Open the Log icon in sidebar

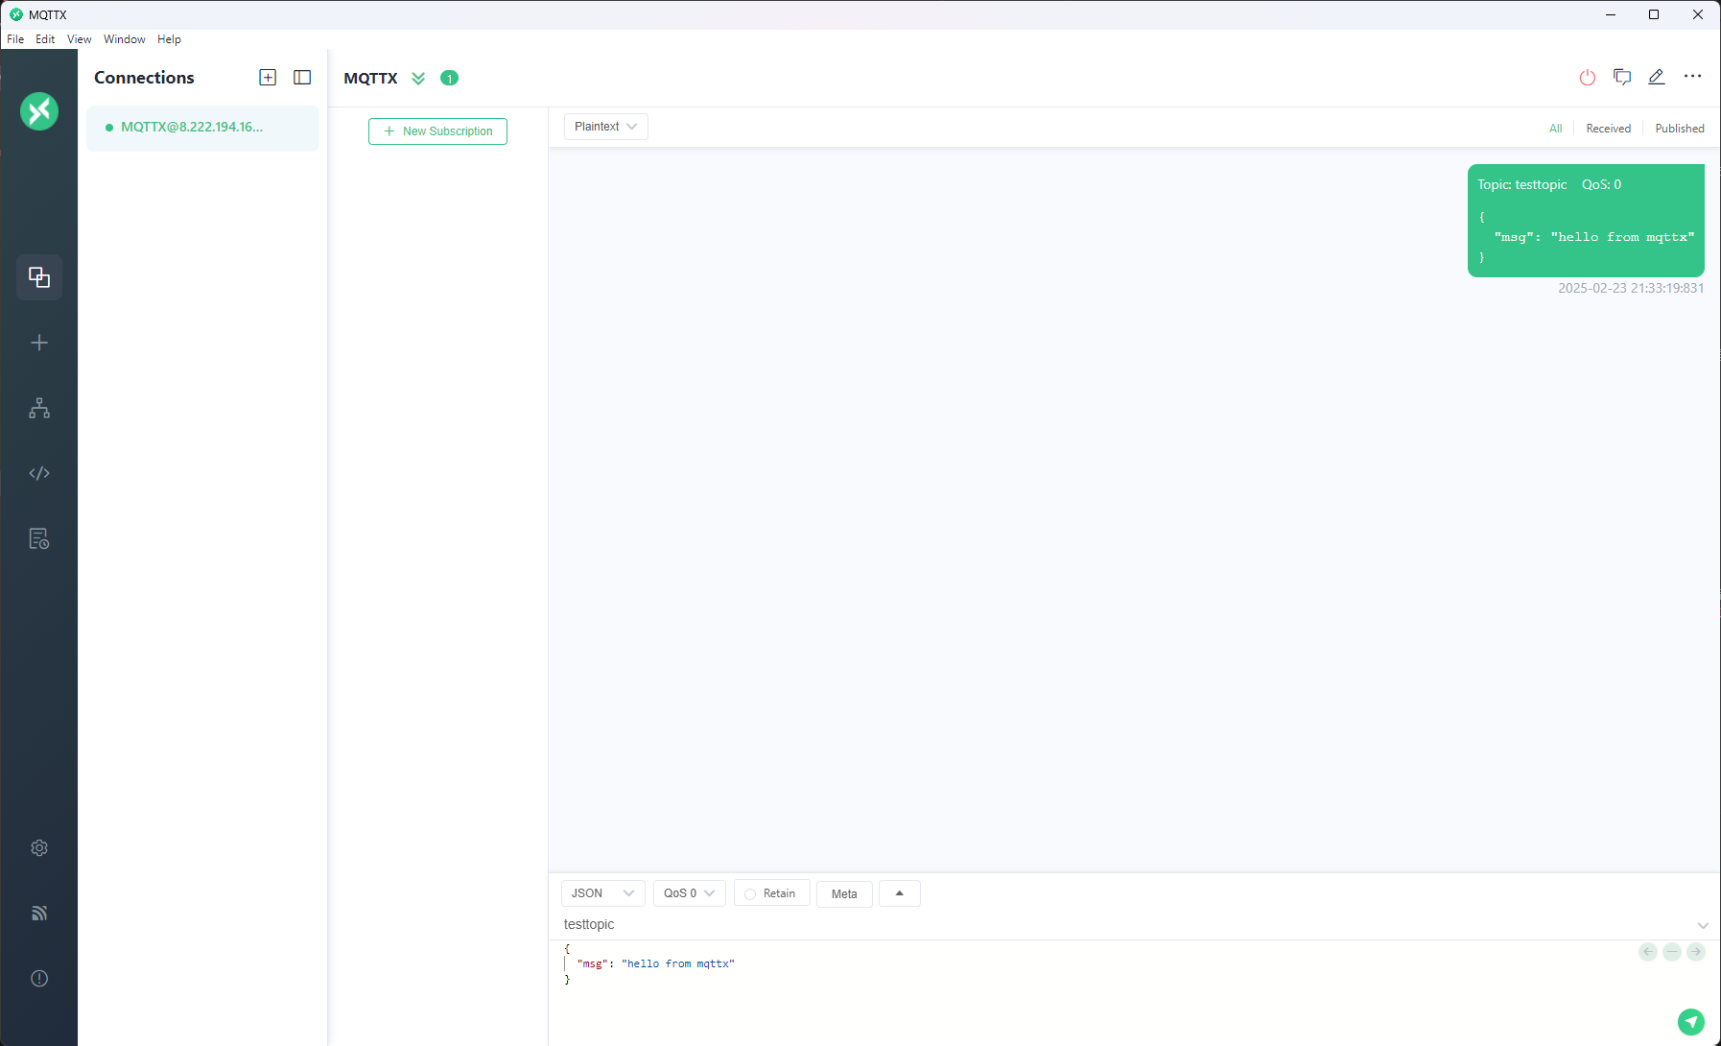39,538
